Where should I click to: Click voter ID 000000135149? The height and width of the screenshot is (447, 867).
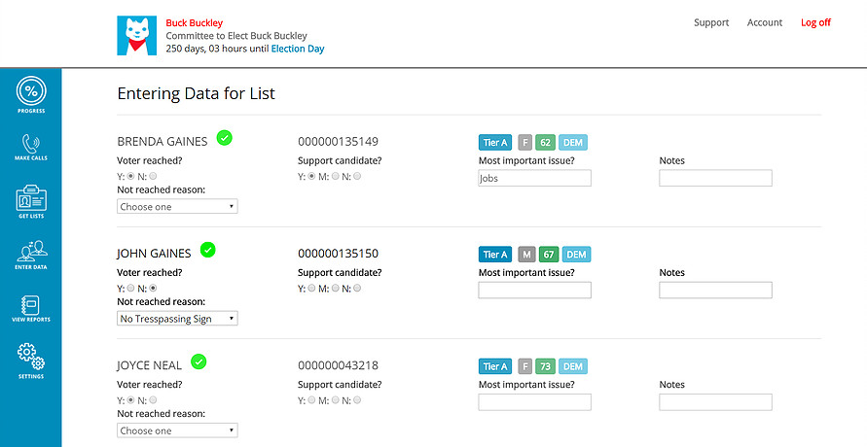click(x=338, y=142)
